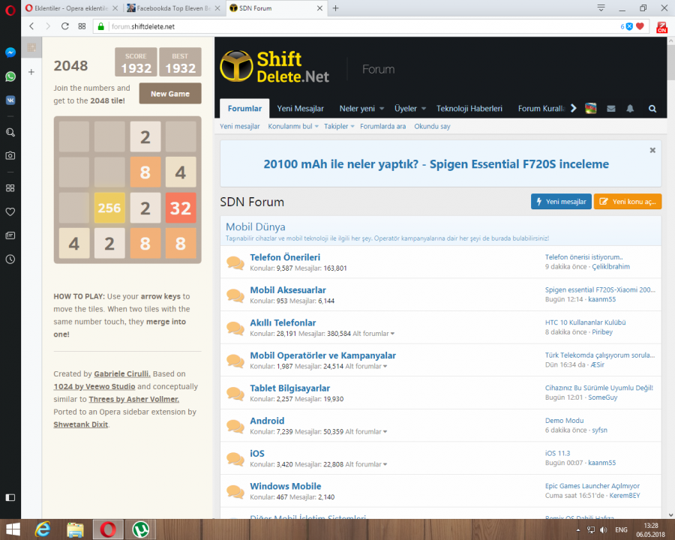Select the 2048 extension panel icon

(x=31, y=47)
